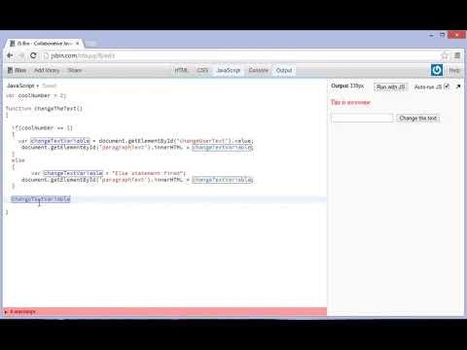Click the 'if(coolNumber == 1)' code line
467x350 pixels.
click(x=42, y=127)
